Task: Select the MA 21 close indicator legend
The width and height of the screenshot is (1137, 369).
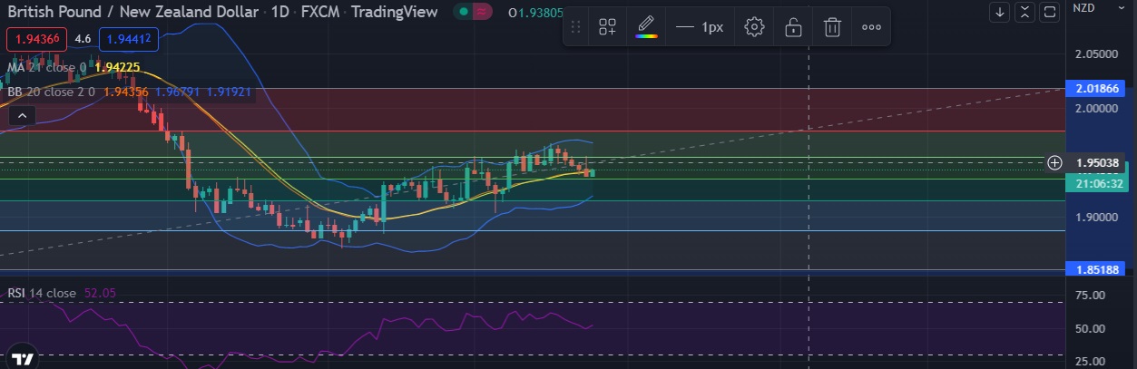Action: coord(45,67)
